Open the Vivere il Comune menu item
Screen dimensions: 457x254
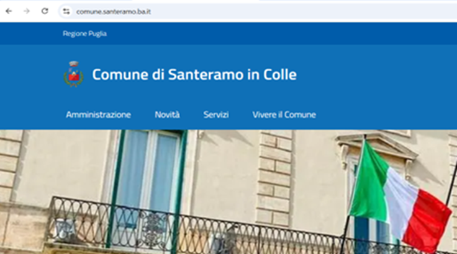pos(284,115)
